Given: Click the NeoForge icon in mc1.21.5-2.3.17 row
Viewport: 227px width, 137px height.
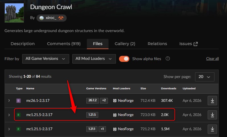Looking at the screenshot, I should coord(115,115).
